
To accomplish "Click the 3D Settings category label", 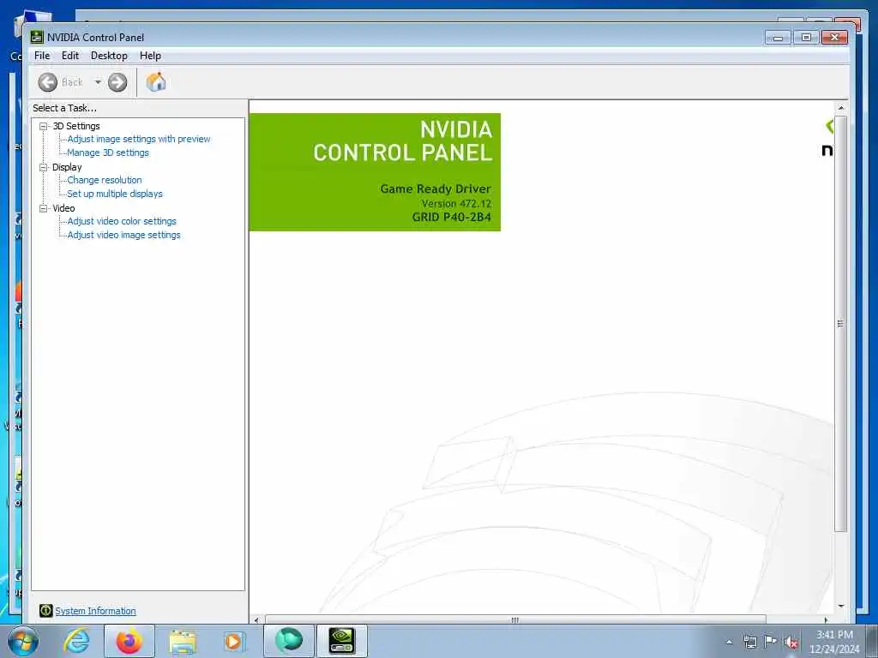I will (76, 127).
